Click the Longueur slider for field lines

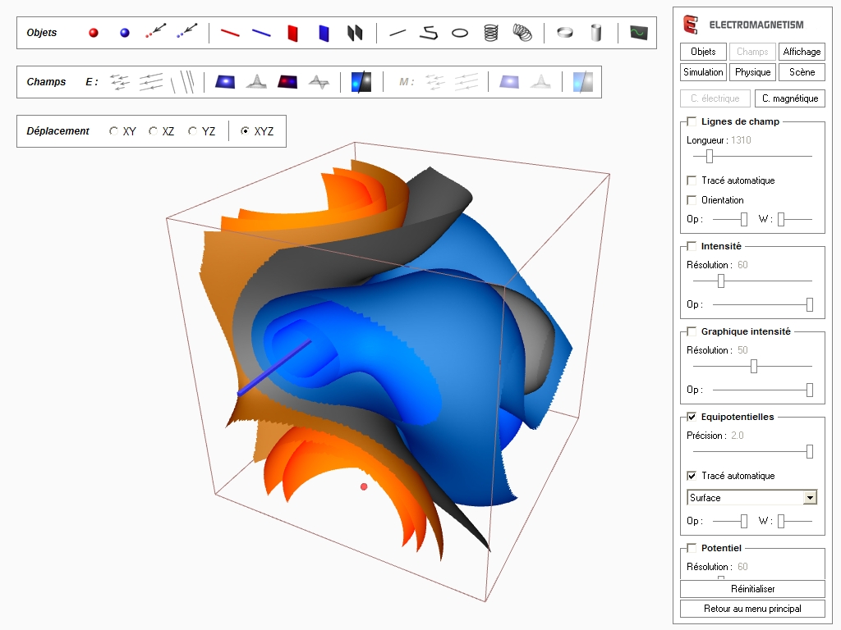[710, 156]
